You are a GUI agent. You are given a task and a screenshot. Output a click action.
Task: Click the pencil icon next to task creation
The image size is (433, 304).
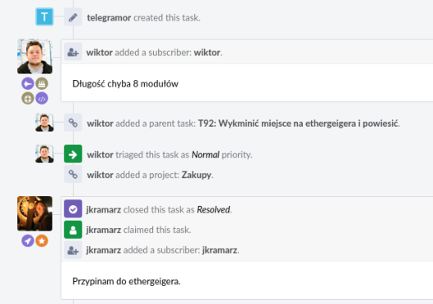point(73,17)
